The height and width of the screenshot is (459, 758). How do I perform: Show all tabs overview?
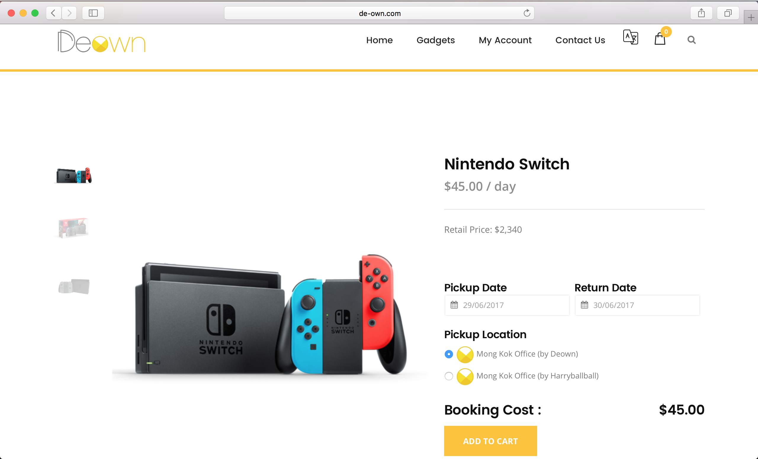click(x=728, y=13)
